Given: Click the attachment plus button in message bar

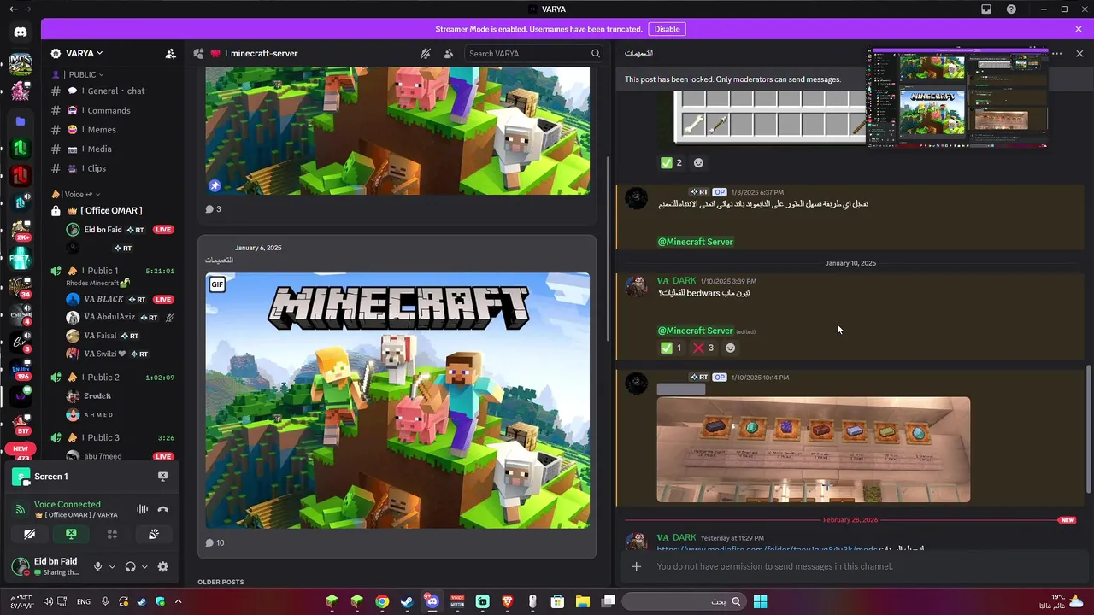Looking at the screenshot, I should (x=636, y=566).
